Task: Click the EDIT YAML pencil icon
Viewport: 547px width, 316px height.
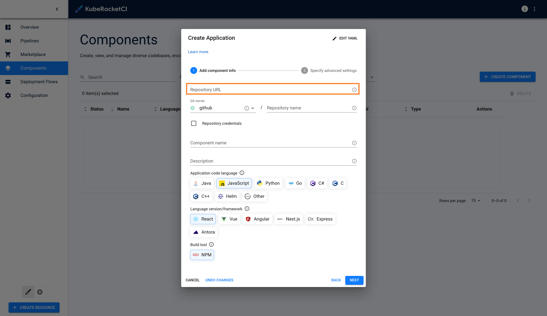Action: 334,38
